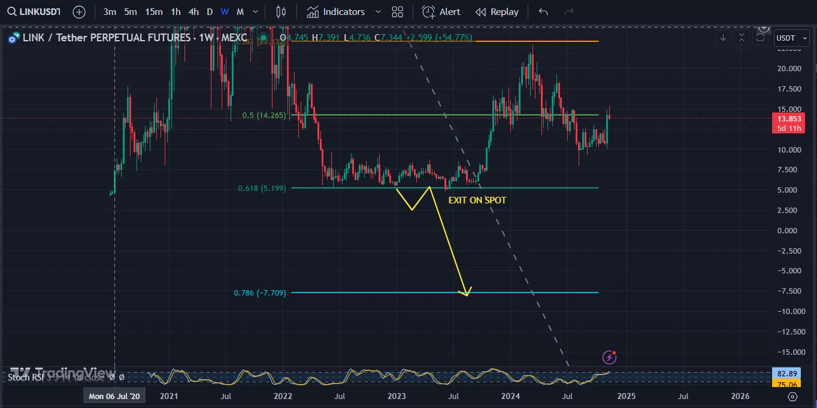Click the undo arrow in the toolbar
Screen dimensions: 817x408
543,11
